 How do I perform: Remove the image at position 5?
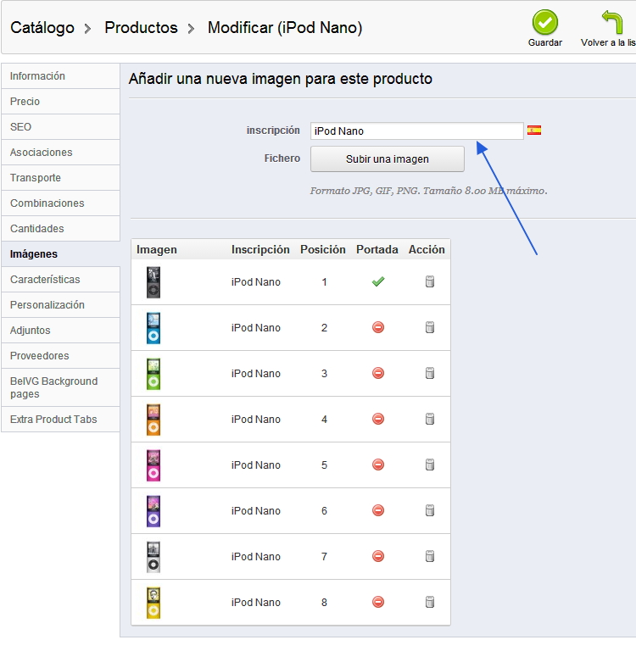430,465
